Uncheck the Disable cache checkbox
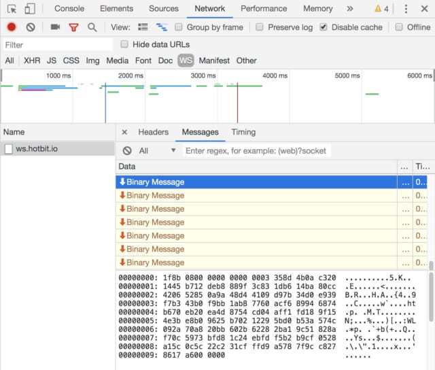 tap(324, 27)
